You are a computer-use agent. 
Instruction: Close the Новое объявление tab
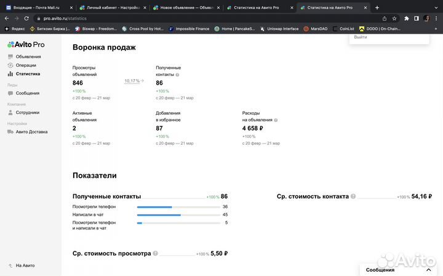(x=218, y=7)
